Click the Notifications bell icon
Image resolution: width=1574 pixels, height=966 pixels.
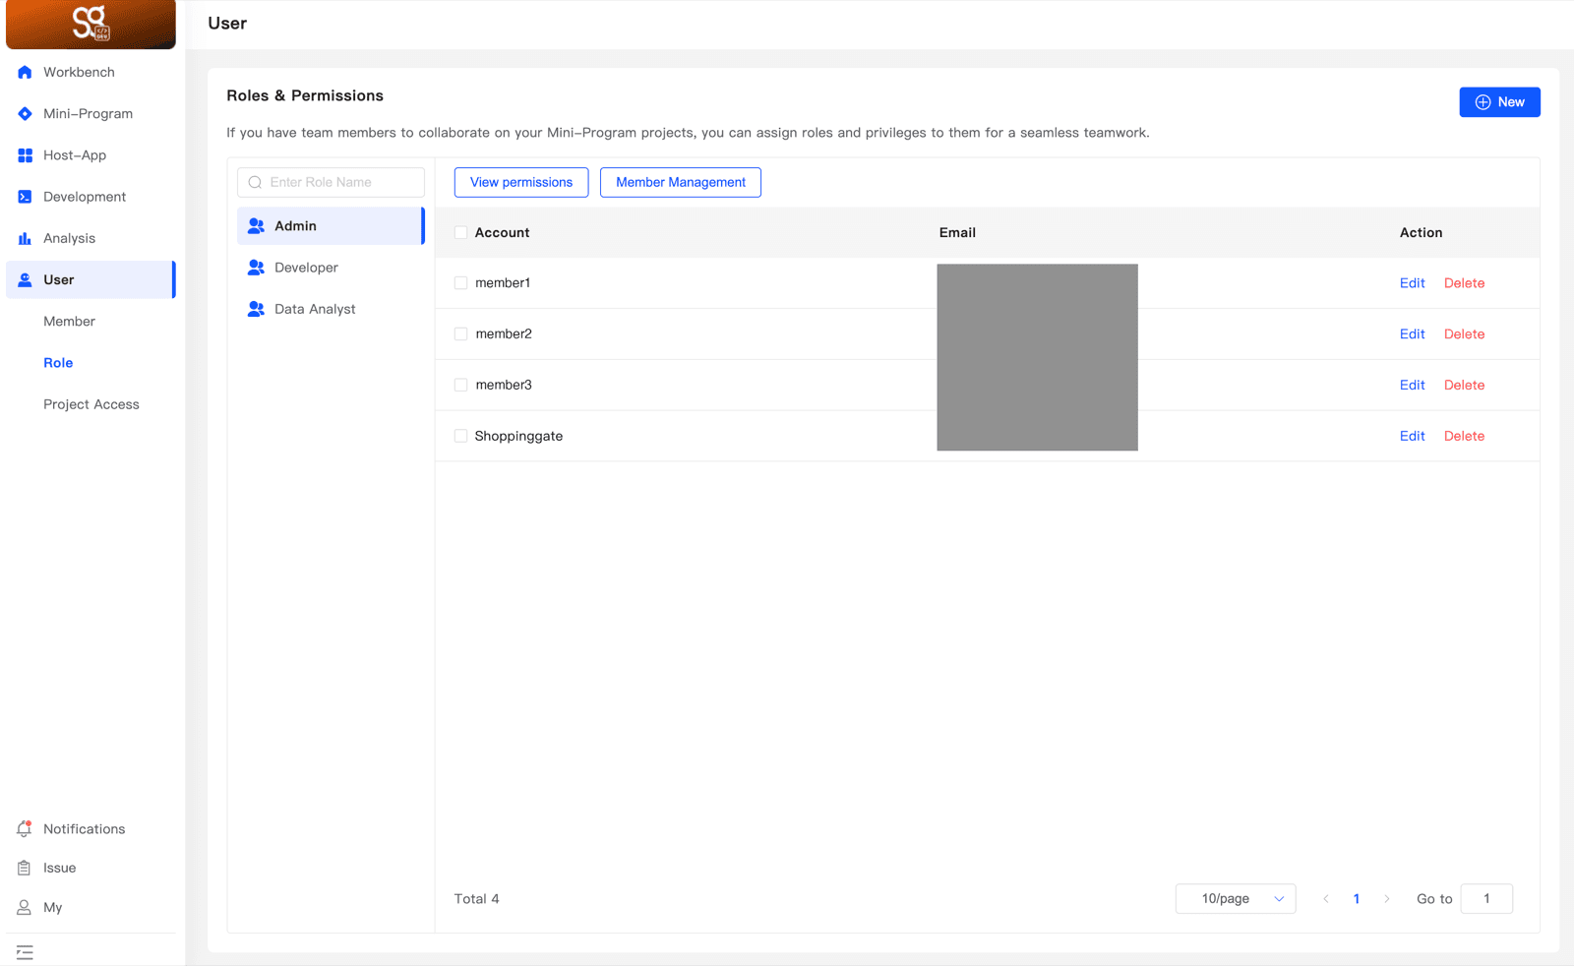(25, 828)
